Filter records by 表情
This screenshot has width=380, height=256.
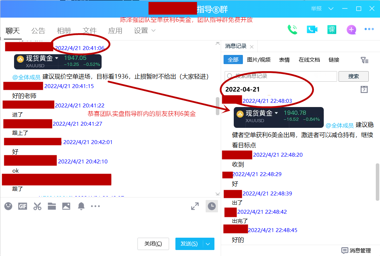coord(284,60)
